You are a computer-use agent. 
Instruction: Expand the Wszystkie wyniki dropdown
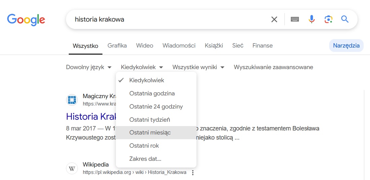(x=198, y=67)
